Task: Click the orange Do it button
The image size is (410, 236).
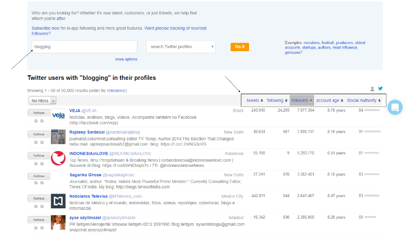Action: point(240,47)
